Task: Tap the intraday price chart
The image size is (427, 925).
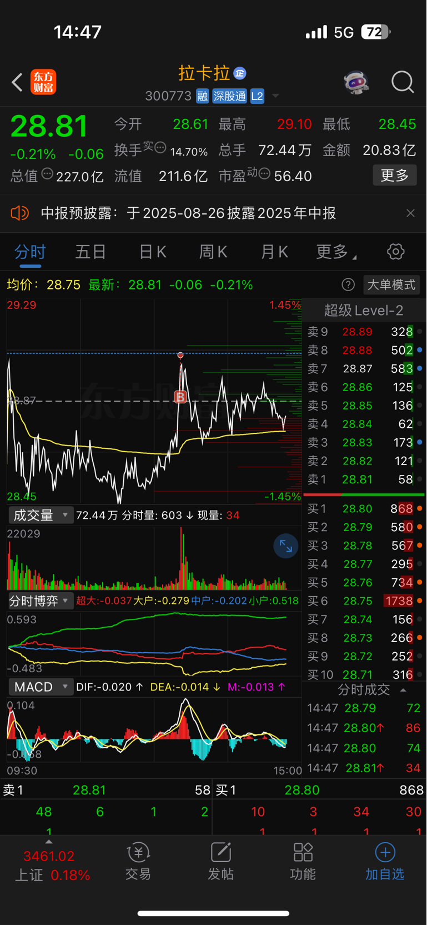Action: (x=154, y=401)
